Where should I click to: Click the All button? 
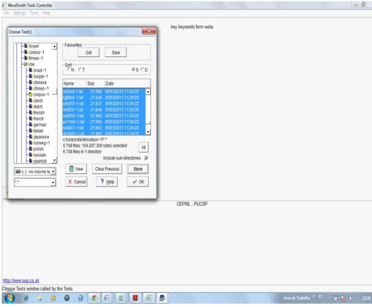click(x=143, y=147)
